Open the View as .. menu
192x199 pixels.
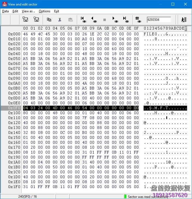click(x=28, y=11)
